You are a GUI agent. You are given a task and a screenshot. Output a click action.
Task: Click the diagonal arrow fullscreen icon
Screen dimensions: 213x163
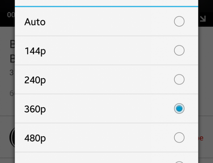coord(203,19)
